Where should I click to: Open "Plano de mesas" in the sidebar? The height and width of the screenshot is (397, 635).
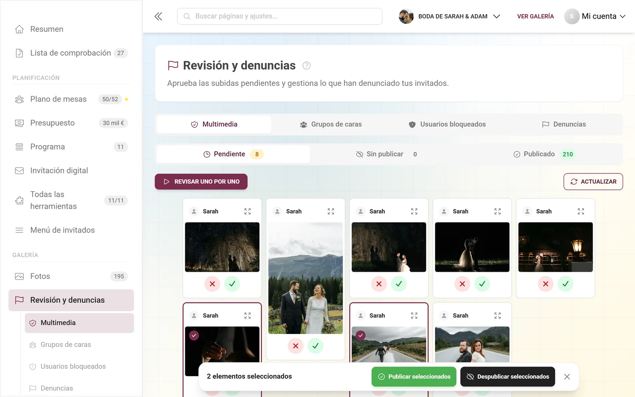click(71, 99)
